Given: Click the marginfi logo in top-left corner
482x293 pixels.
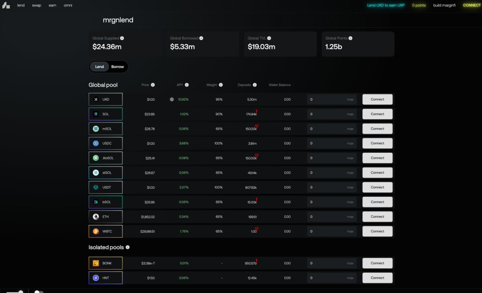Looking at the screenshot, I should coord(6,5).
